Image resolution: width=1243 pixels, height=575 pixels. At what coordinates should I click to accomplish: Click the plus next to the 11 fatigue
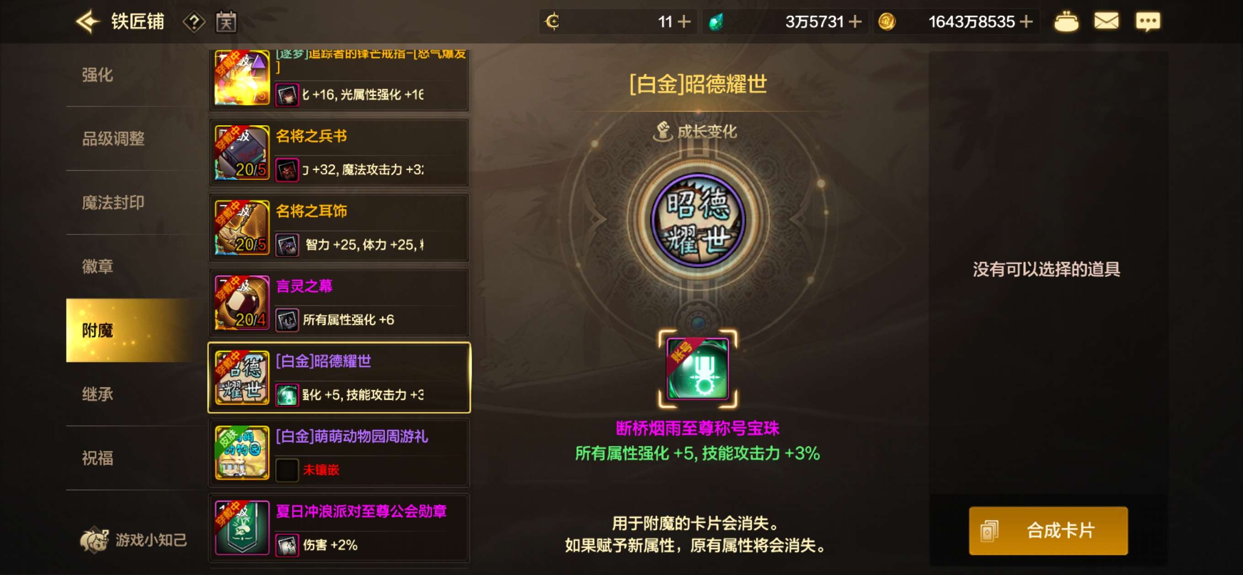coord(684,22)
